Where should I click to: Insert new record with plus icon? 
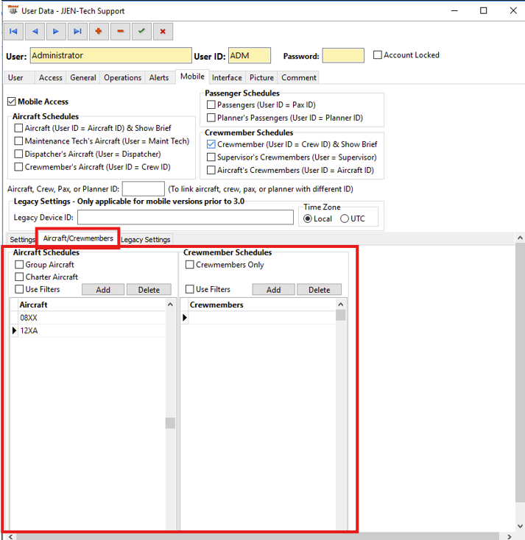(99, 32)
